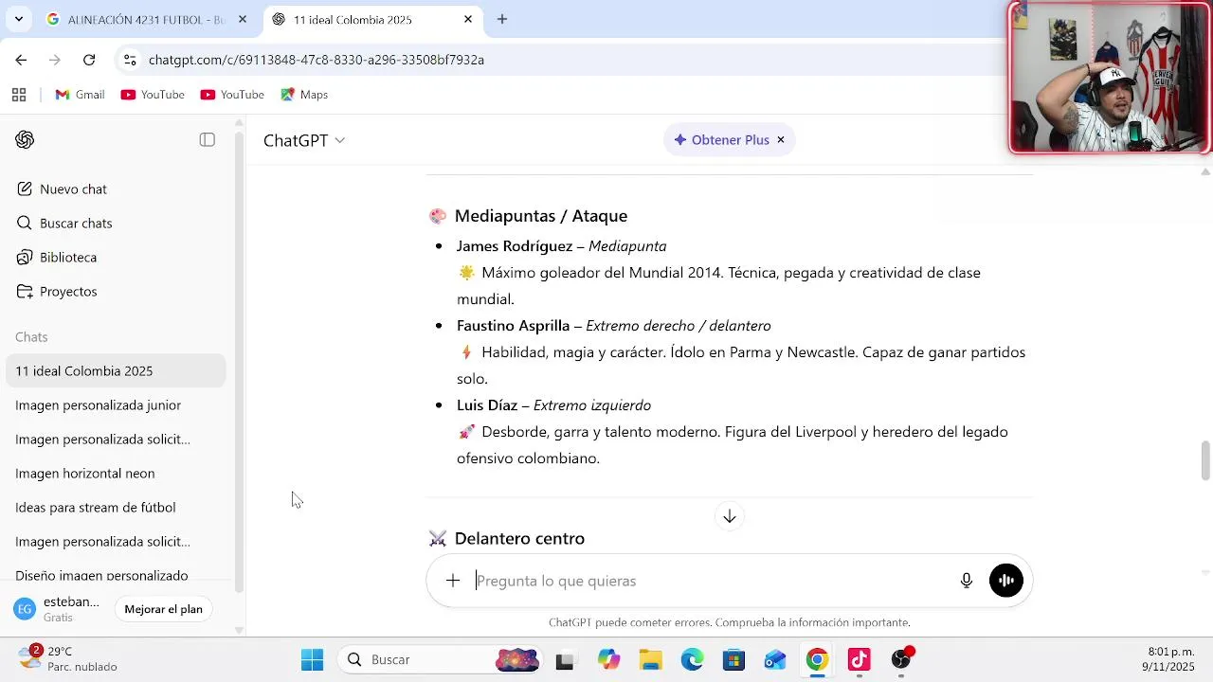
Task: Open the 11 ideal Colombia 2025 chat
Action: coord(116,371)
